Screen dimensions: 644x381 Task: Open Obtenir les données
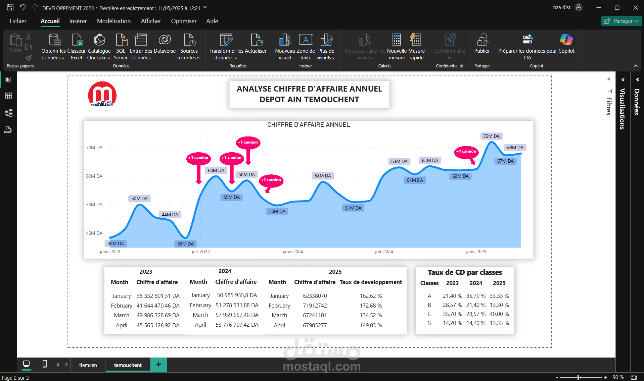[x=53, y=47]
